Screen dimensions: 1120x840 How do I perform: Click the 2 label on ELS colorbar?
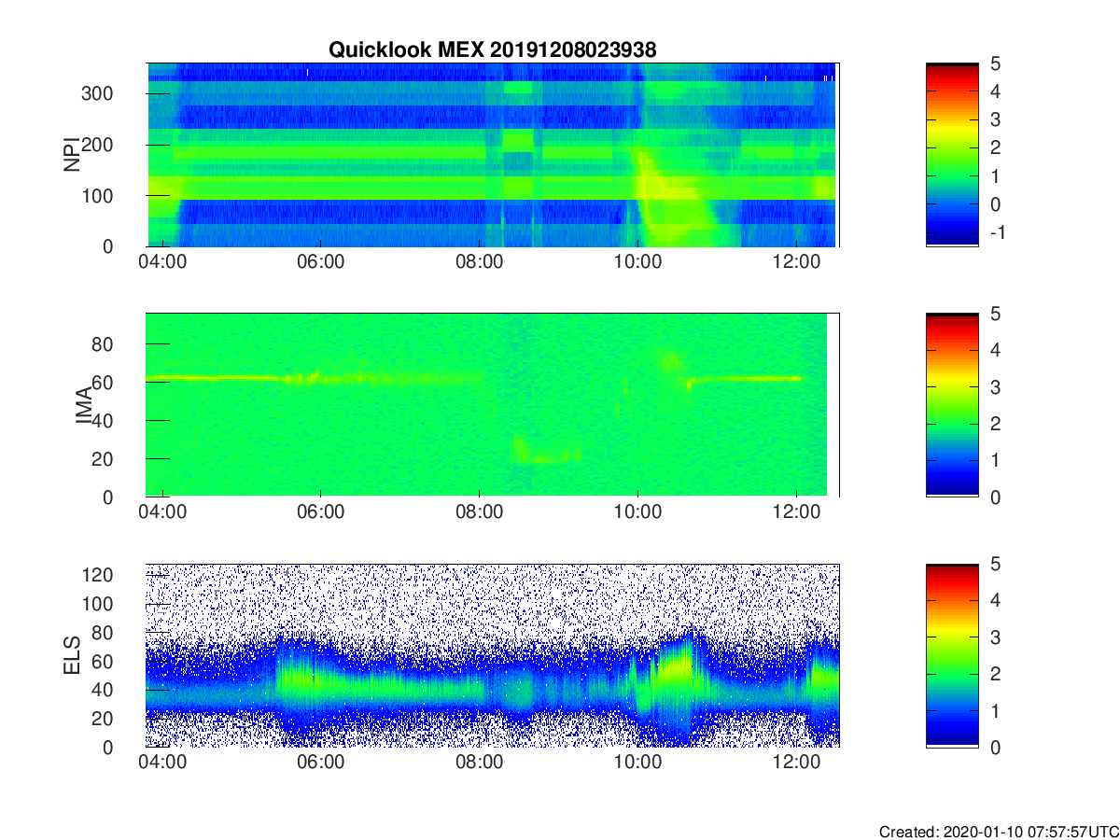[x=998, y=674]
